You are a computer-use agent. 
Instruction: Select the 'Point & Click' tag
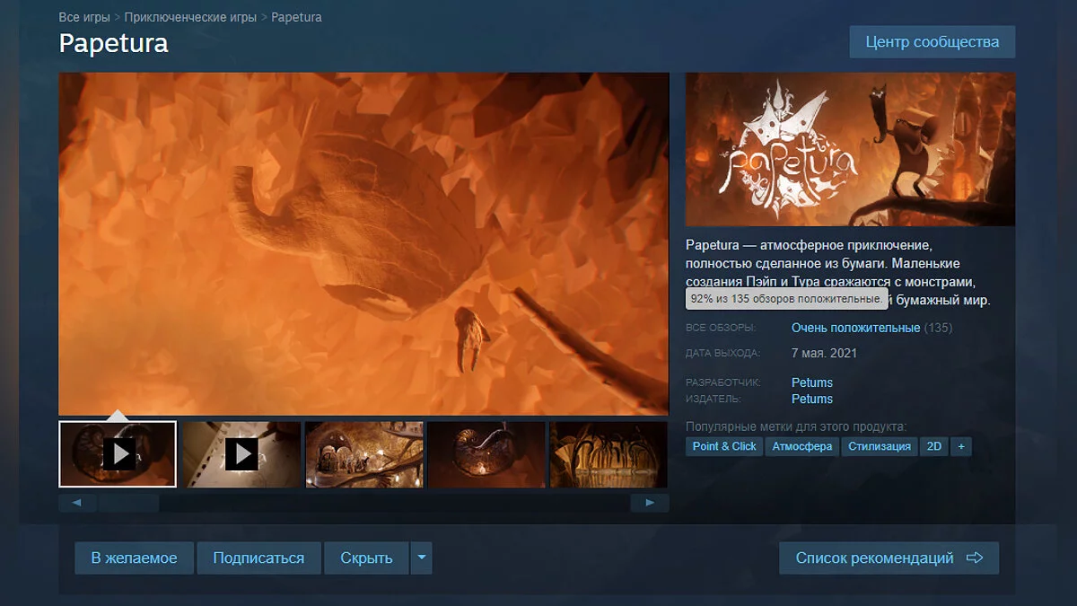[724, 446]
